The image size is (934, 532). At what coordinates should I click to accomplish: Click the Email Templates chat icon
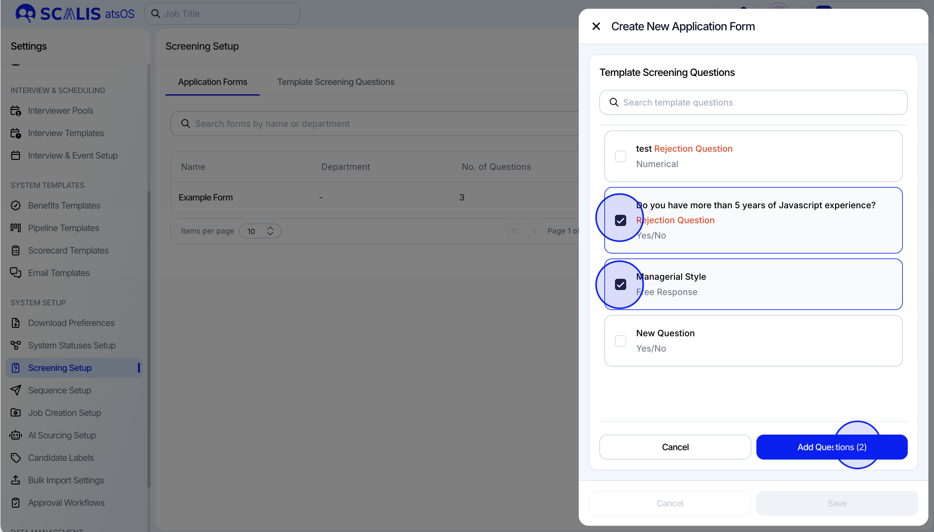click(15, 273)
